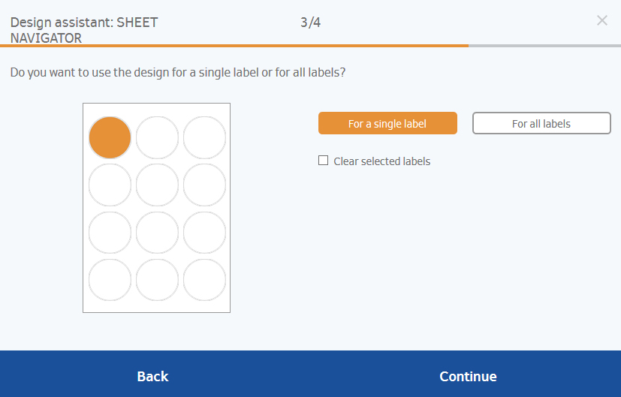Choose the third-row middle label circle

pos(157,233)
